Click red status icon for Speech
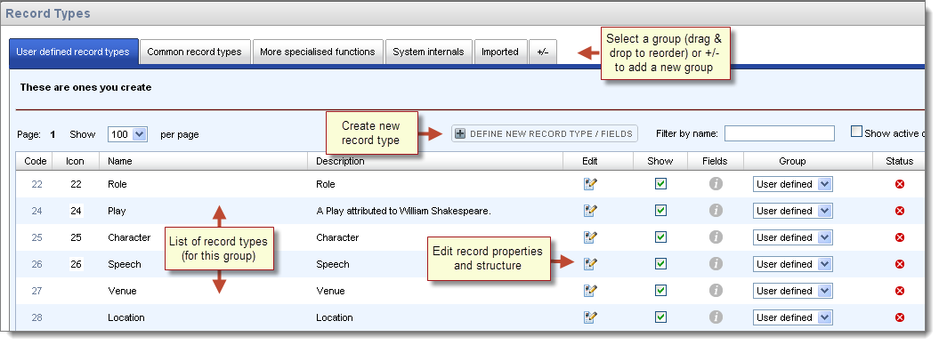The image size is (939, 345). pyautogui.click(x=900, y=264)
